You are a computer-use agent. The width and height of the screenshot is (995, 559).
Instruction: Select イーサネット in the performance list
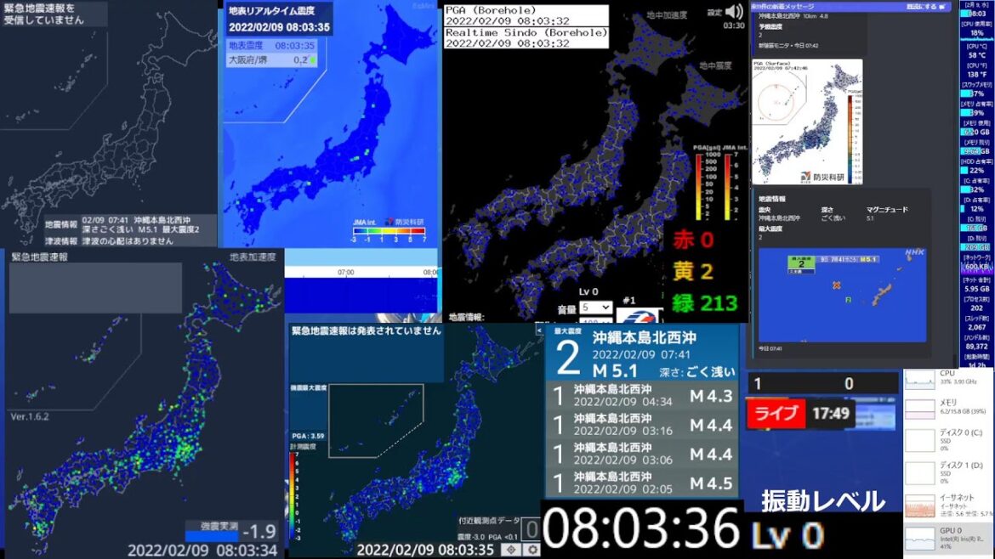pos(947,505)
